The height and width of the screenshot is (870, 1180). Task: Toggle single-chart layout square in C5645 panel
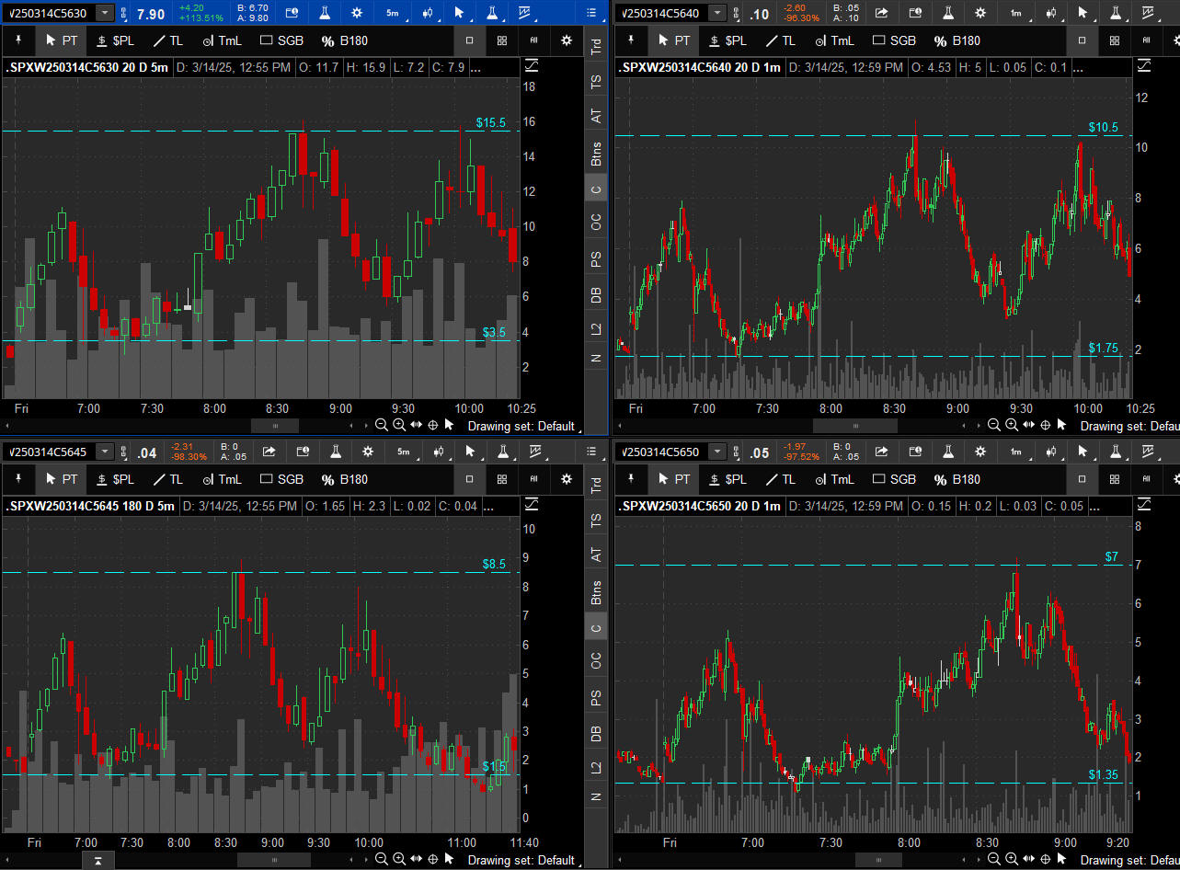(469, 479)
